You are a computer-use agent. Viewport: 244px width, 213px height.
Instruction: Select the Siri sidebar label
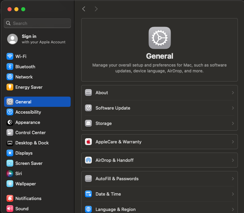click(19, 173)
